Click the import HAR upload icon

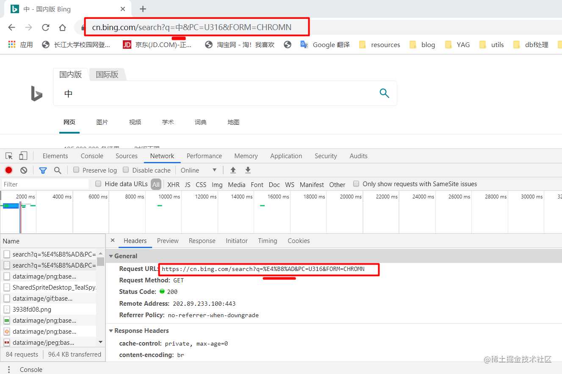[233, 170]
